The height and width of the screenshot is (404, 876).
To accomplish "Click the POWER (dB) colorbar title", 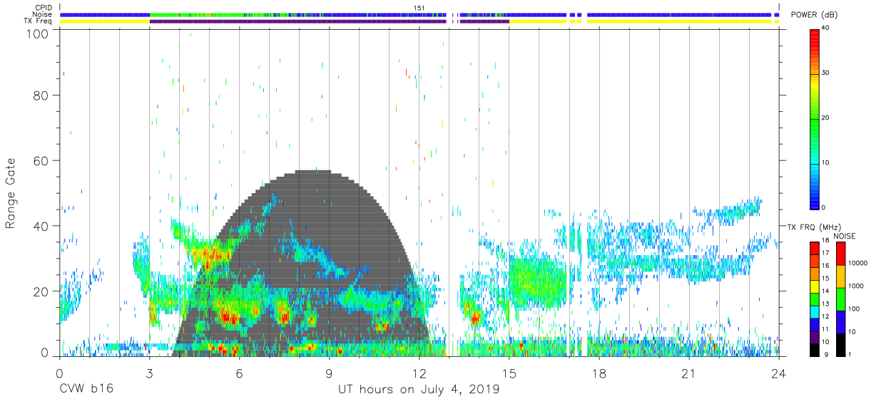I will (815, 14).
